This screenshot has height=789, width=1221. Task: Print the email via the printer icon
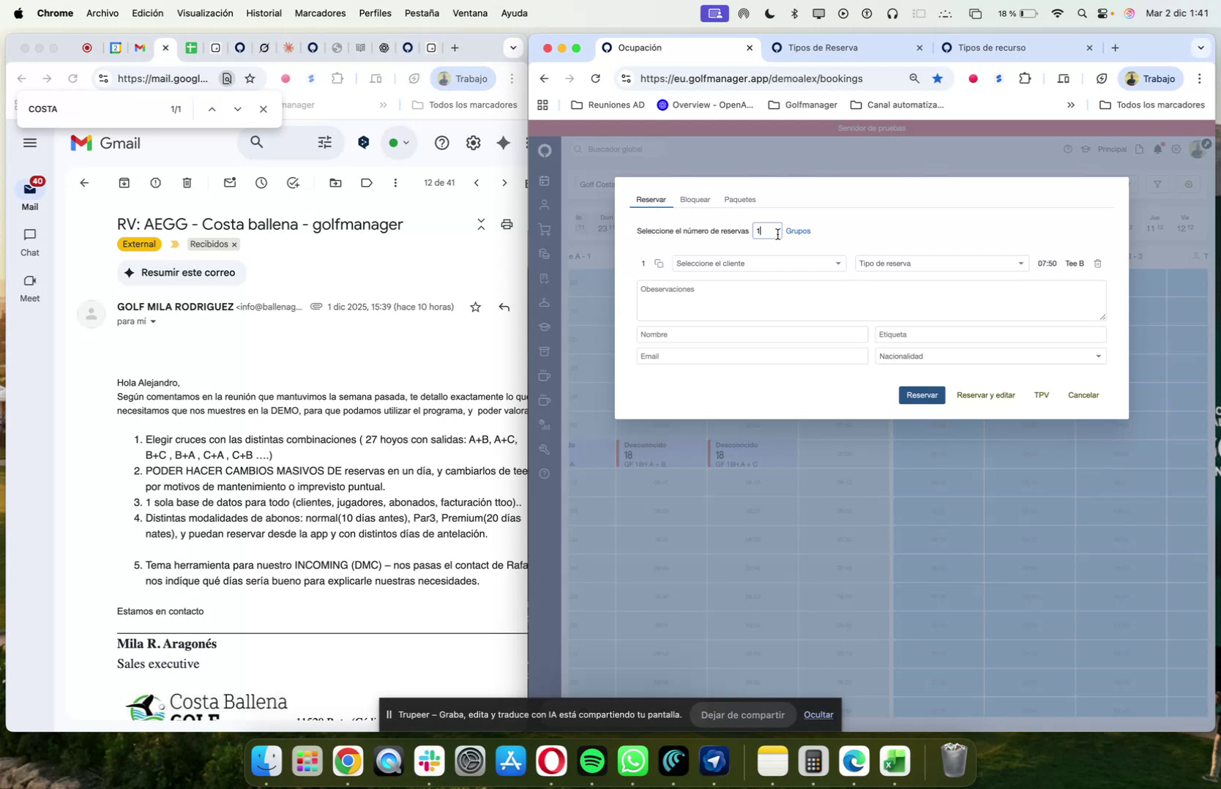[507, 225]
